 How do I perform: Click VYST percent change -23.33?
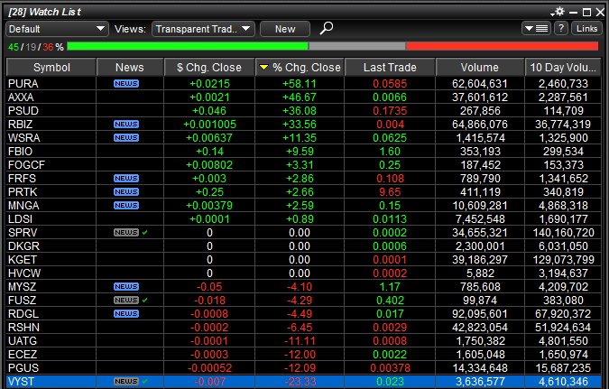pyautogui.click(x=300, y=381)
